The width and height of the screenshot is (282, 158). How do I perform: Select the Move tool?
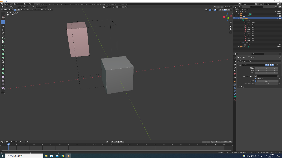coord(3,22)
